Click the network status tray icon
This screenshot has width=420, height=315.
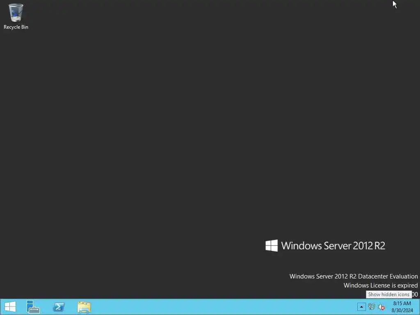coord(372,307)
